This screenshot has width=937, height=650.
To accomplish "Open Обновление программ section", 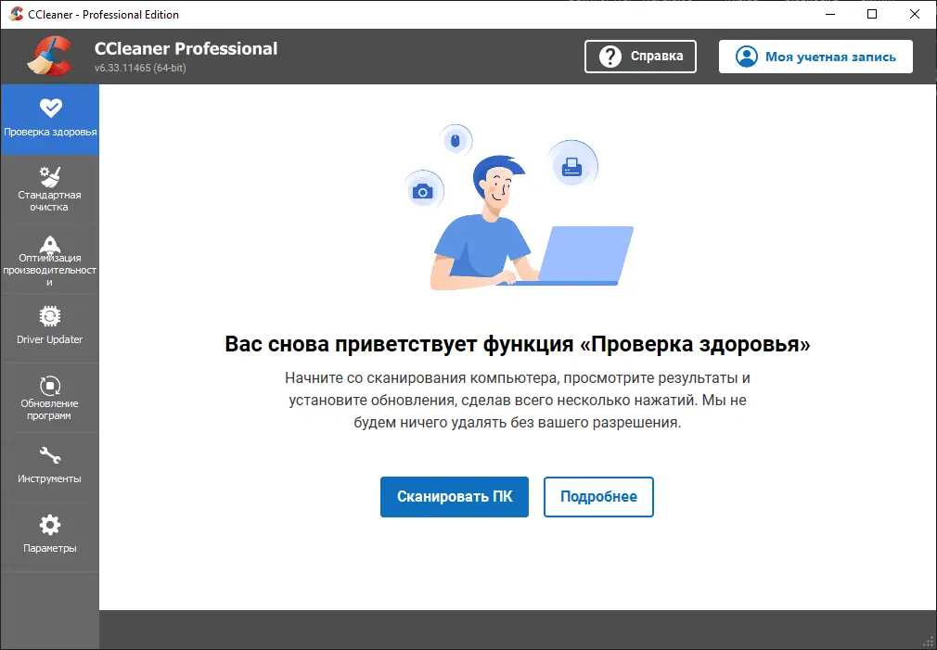I will [x=49, y=398].
